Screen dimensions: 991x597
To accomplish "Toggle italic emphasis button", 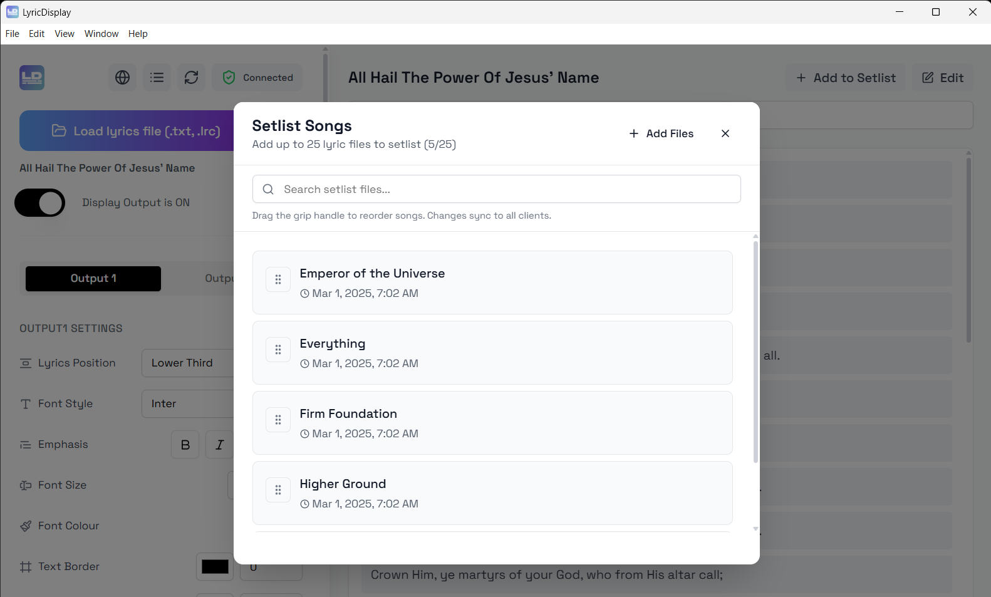I will [219, 445].
